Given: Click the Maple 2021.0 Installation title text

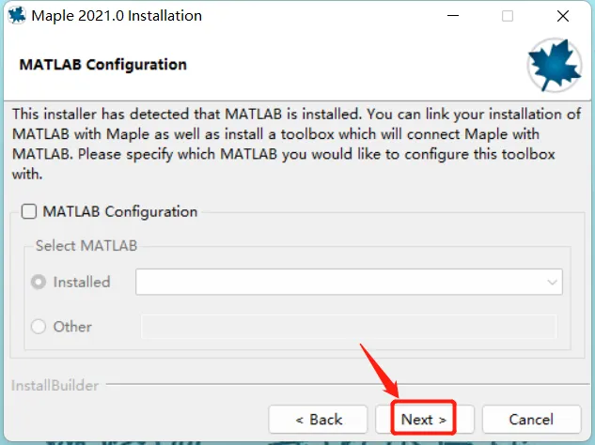Looking at the screenshot, I should click(x=117, y=16).
